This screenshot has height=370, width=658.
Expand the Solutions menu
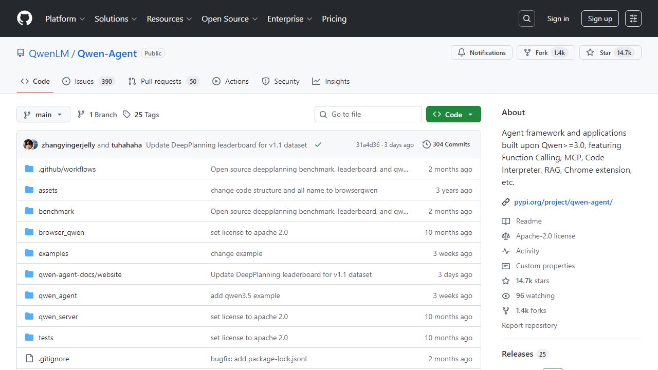116,18
